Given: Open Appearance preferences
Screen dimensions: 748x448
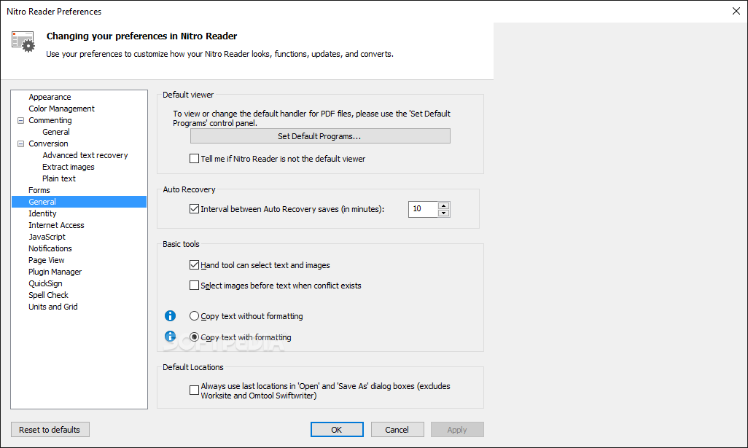Looking at the screenshot, I should click(x=50, y=97).
